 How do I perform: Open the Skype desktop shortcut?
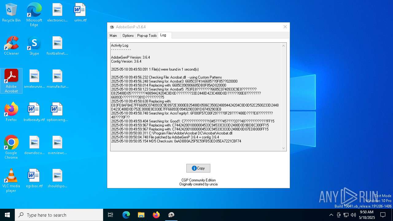(34, 46)
